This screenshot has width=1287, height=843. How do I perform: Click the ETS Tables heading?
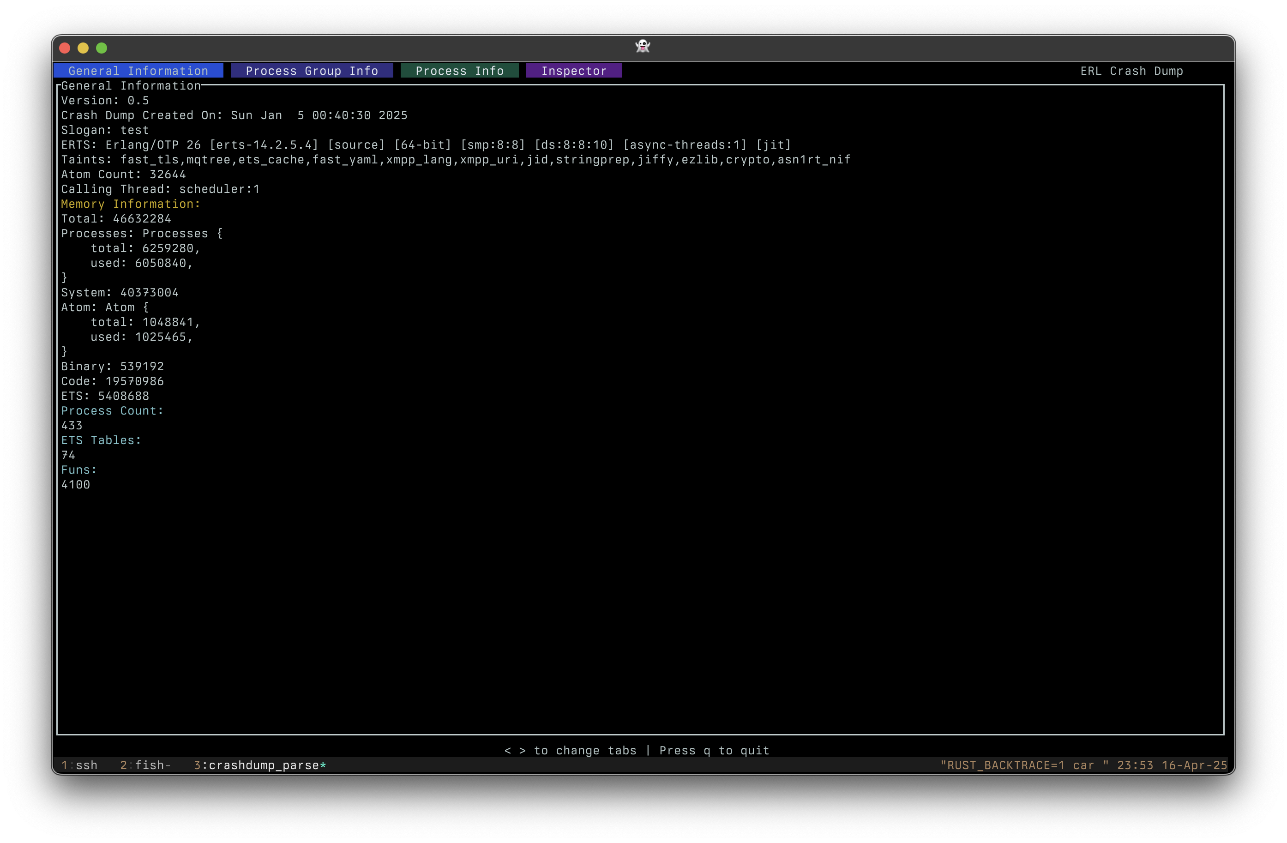101,440
